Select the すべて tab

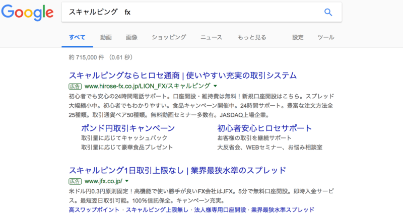(77, 37)
